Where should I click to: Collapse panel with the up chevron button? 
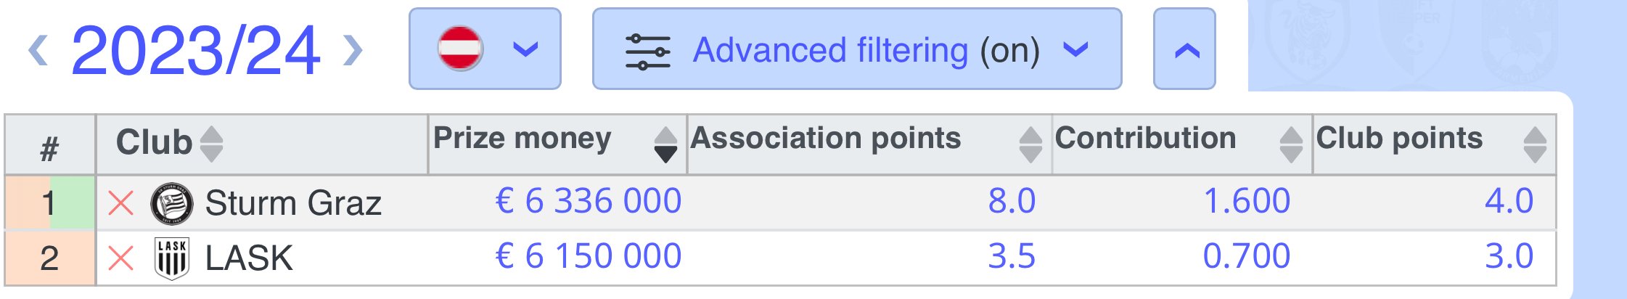tap(1184, 49)
